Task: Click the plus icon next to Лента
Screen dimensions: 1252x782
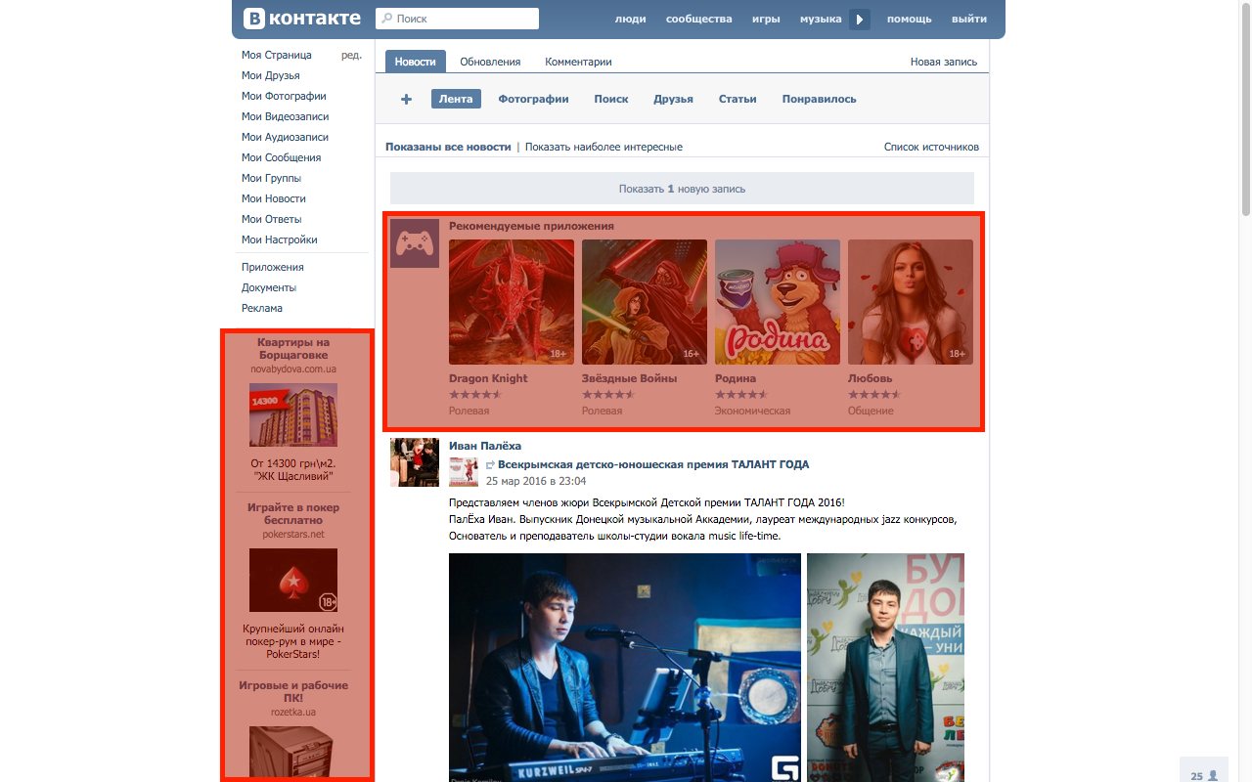Action: pyautogui.click(x=407, y=99)
